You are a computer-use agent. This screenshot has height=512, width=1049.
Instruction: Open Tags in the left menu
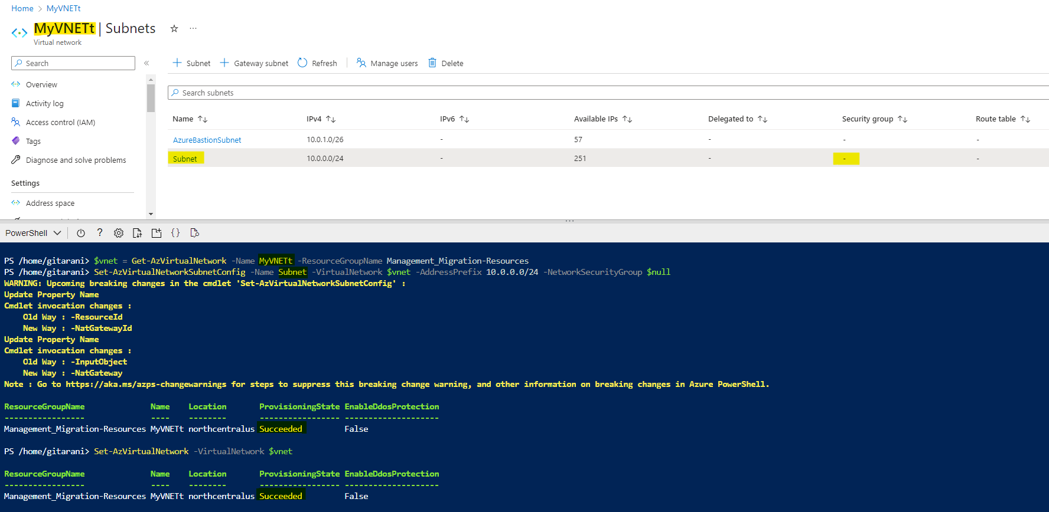click(x=33, y=142)
